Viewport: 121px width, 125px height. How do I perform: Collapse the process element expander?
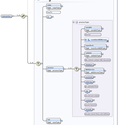click(65, 69)
